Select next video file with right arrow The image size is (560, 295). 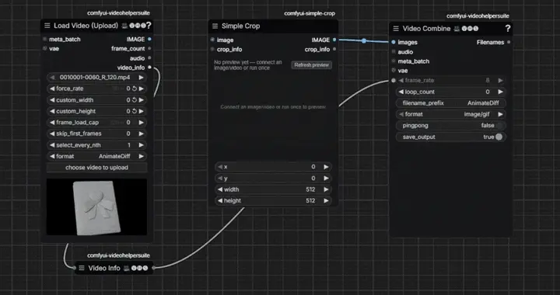[x=142, y=78]
